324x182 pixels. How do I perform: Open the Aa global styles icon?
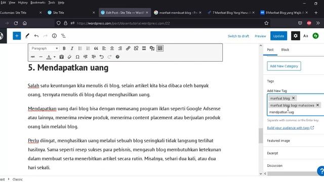[306, 36]
